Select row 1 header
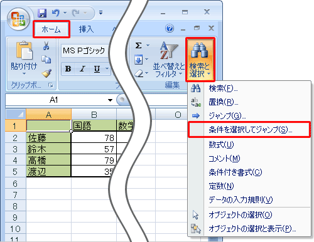The width and height of the screenshot is (314, 242). (16, 125)
